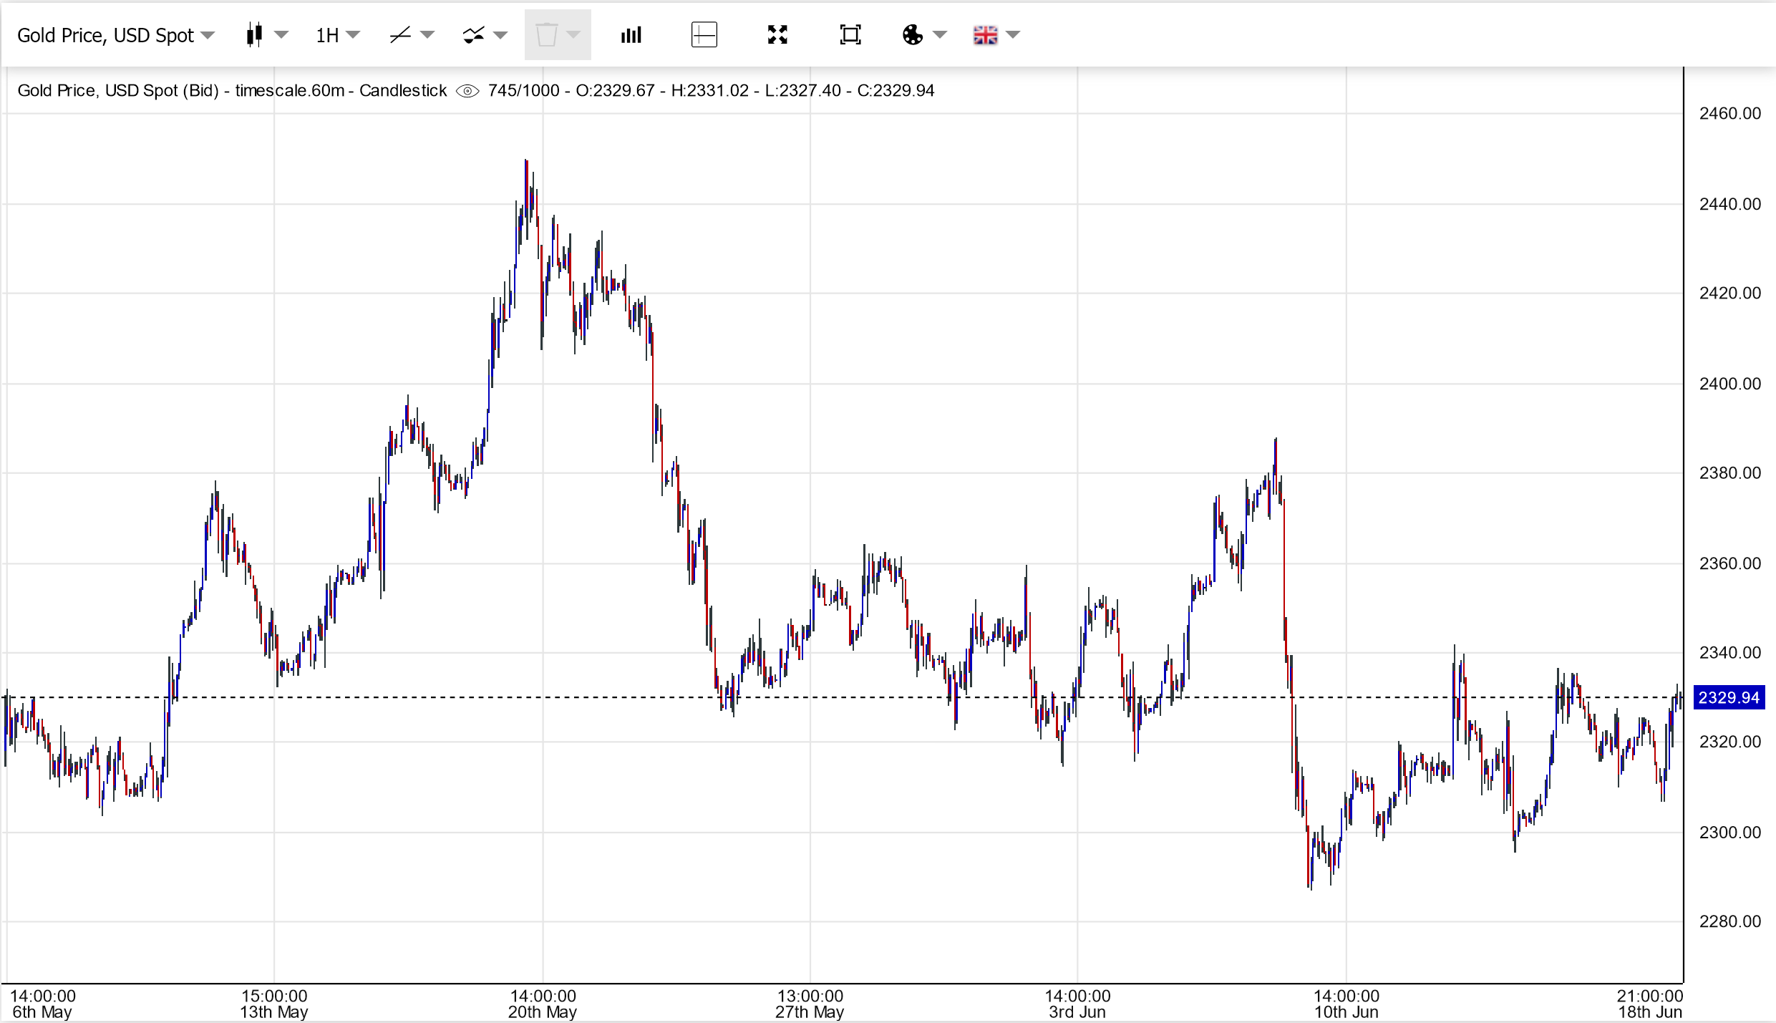Click the 2400.00 price axis label
Image resolution: width=1776 pixels, height=1023 pixels.
pyautogui.click(x=1729, y=384)
